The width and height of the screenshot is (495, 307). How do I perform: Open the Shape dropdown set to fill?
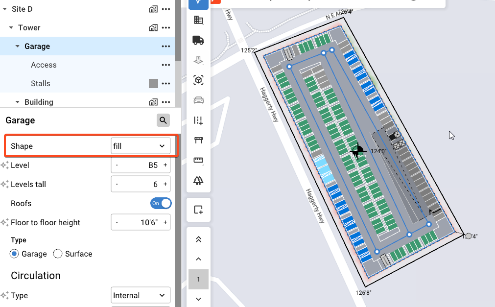(141, 146)
